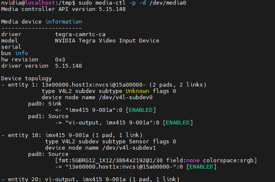The width and height of the screenshot is (275, 182).
Task: Click the 'serial' field label
Action: pos(11,47)
